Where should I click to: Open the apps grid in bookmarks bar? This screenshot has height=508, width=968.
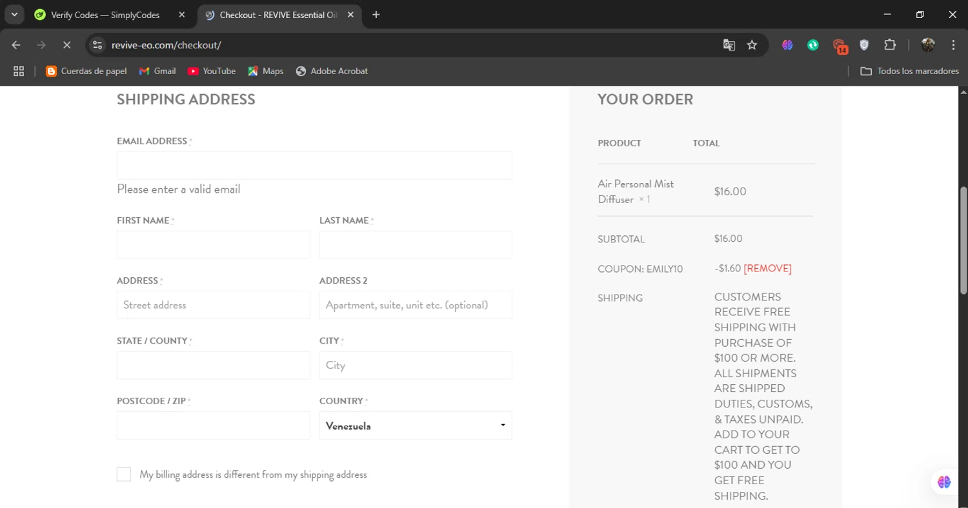[x=19, y=71]
